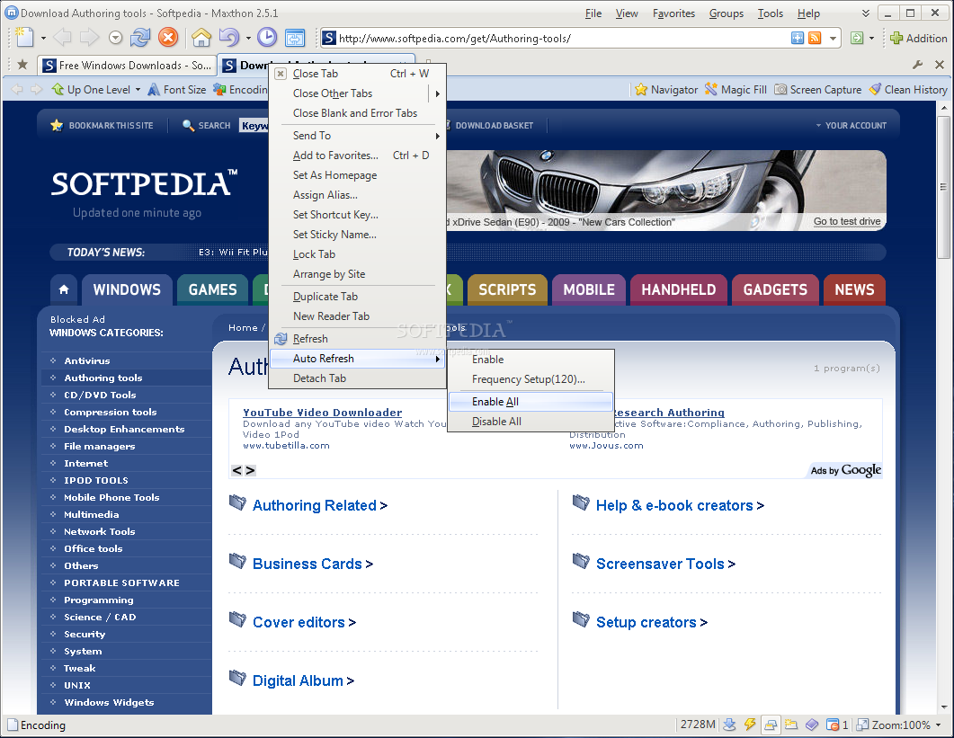
Task: Expand the menu bar overflow chevron
Action: point(865,13)
